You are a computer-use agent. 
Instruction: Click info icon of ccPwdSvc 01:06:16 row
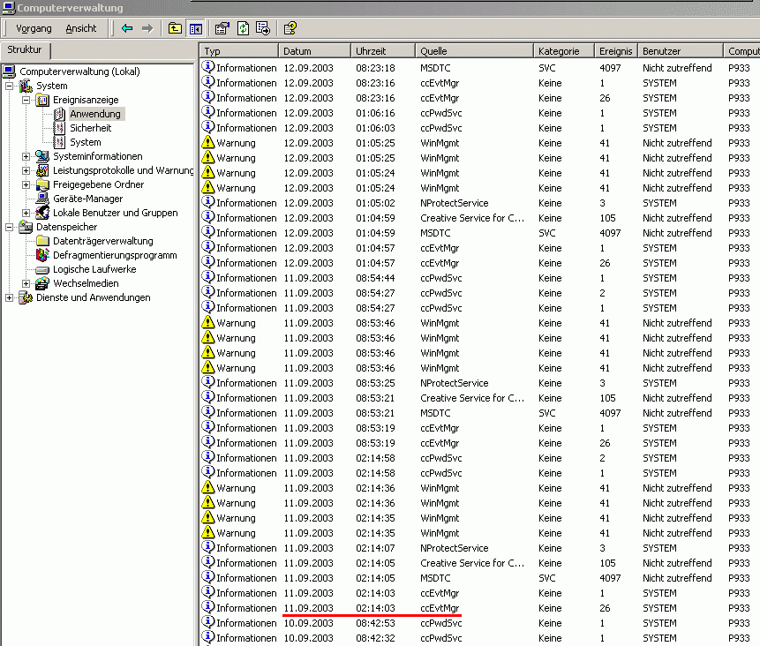pyautogui.click(x=208, y=112)
